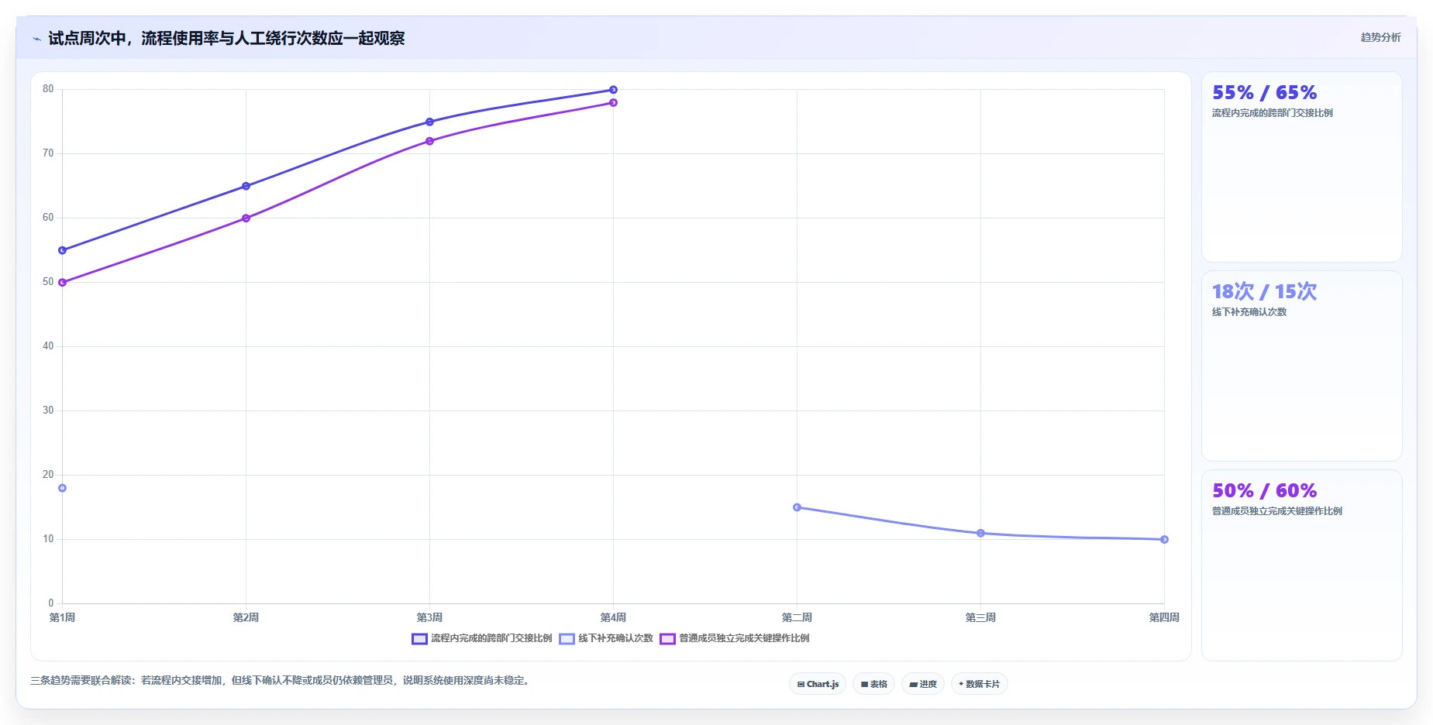
Task: Click the 流程内完成的跨部门交接比例 card label
Action: click(x=1272, y=113)
